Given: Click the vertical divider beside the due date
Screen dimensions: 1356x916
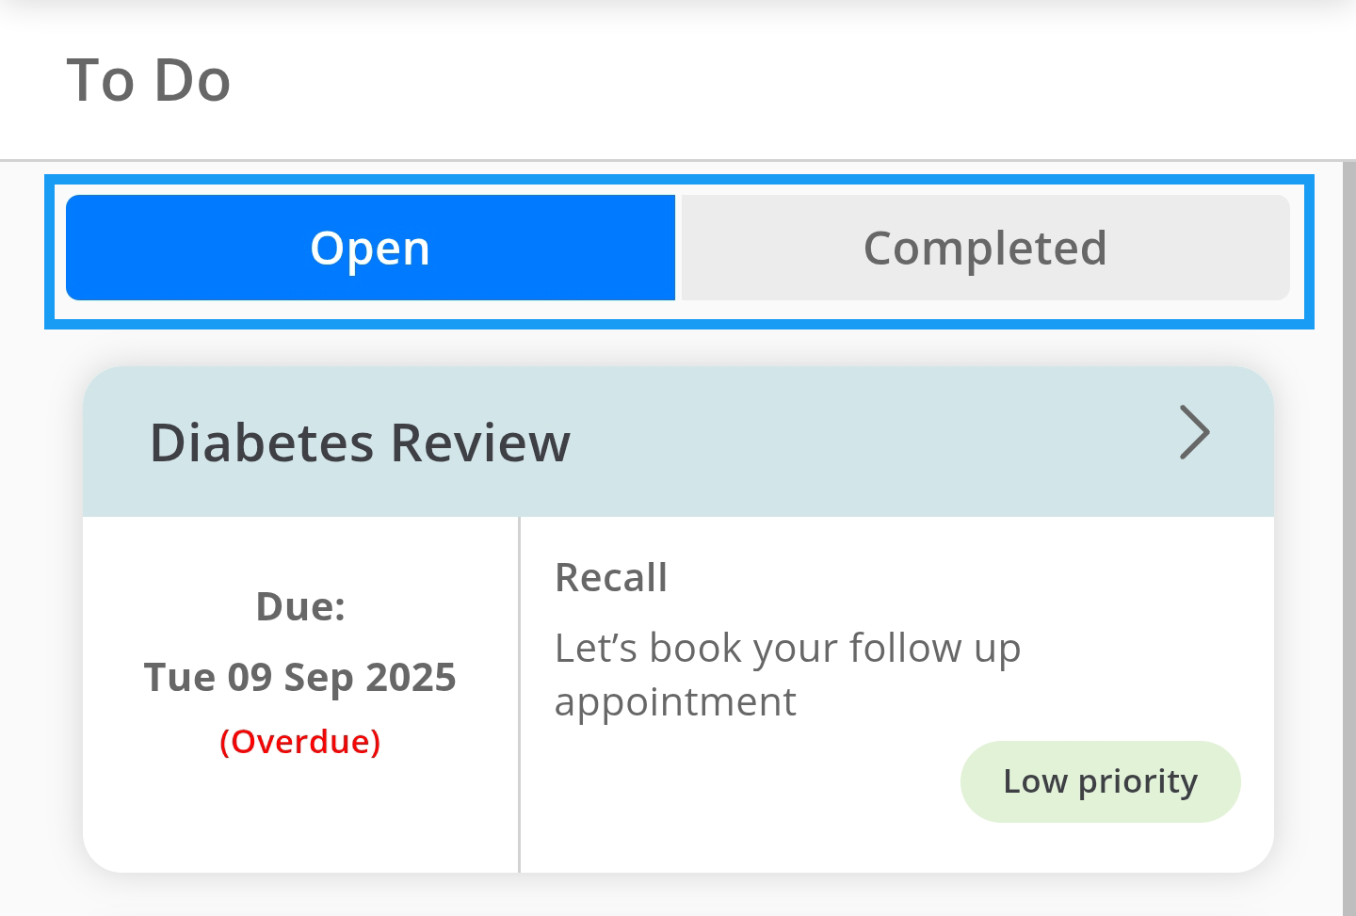Looking at the screenshot, I should (x=519, y=695).
